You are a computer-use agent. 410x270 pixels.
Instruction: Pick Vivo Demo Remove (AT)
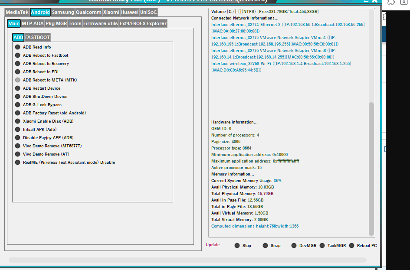pyautogui.click(x=42, y=154)
